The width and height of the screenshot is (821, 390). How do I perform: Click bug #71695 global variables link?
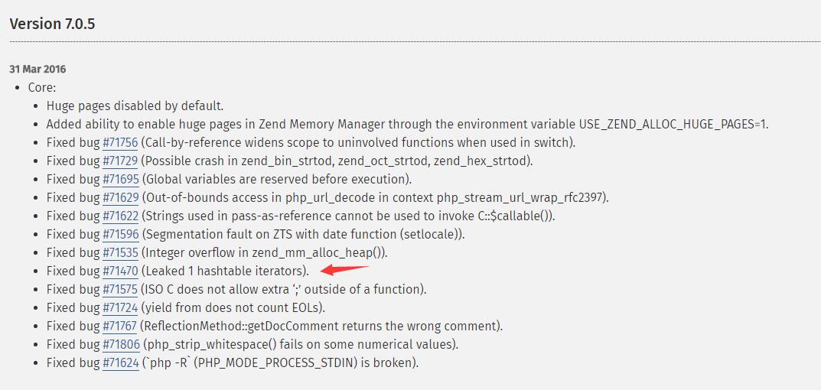(x=121, y=179)
